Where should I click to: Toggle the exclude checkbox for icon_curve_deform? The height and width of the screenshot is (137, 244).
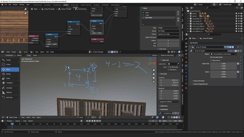pyautogui.click(x=236, y=26)
